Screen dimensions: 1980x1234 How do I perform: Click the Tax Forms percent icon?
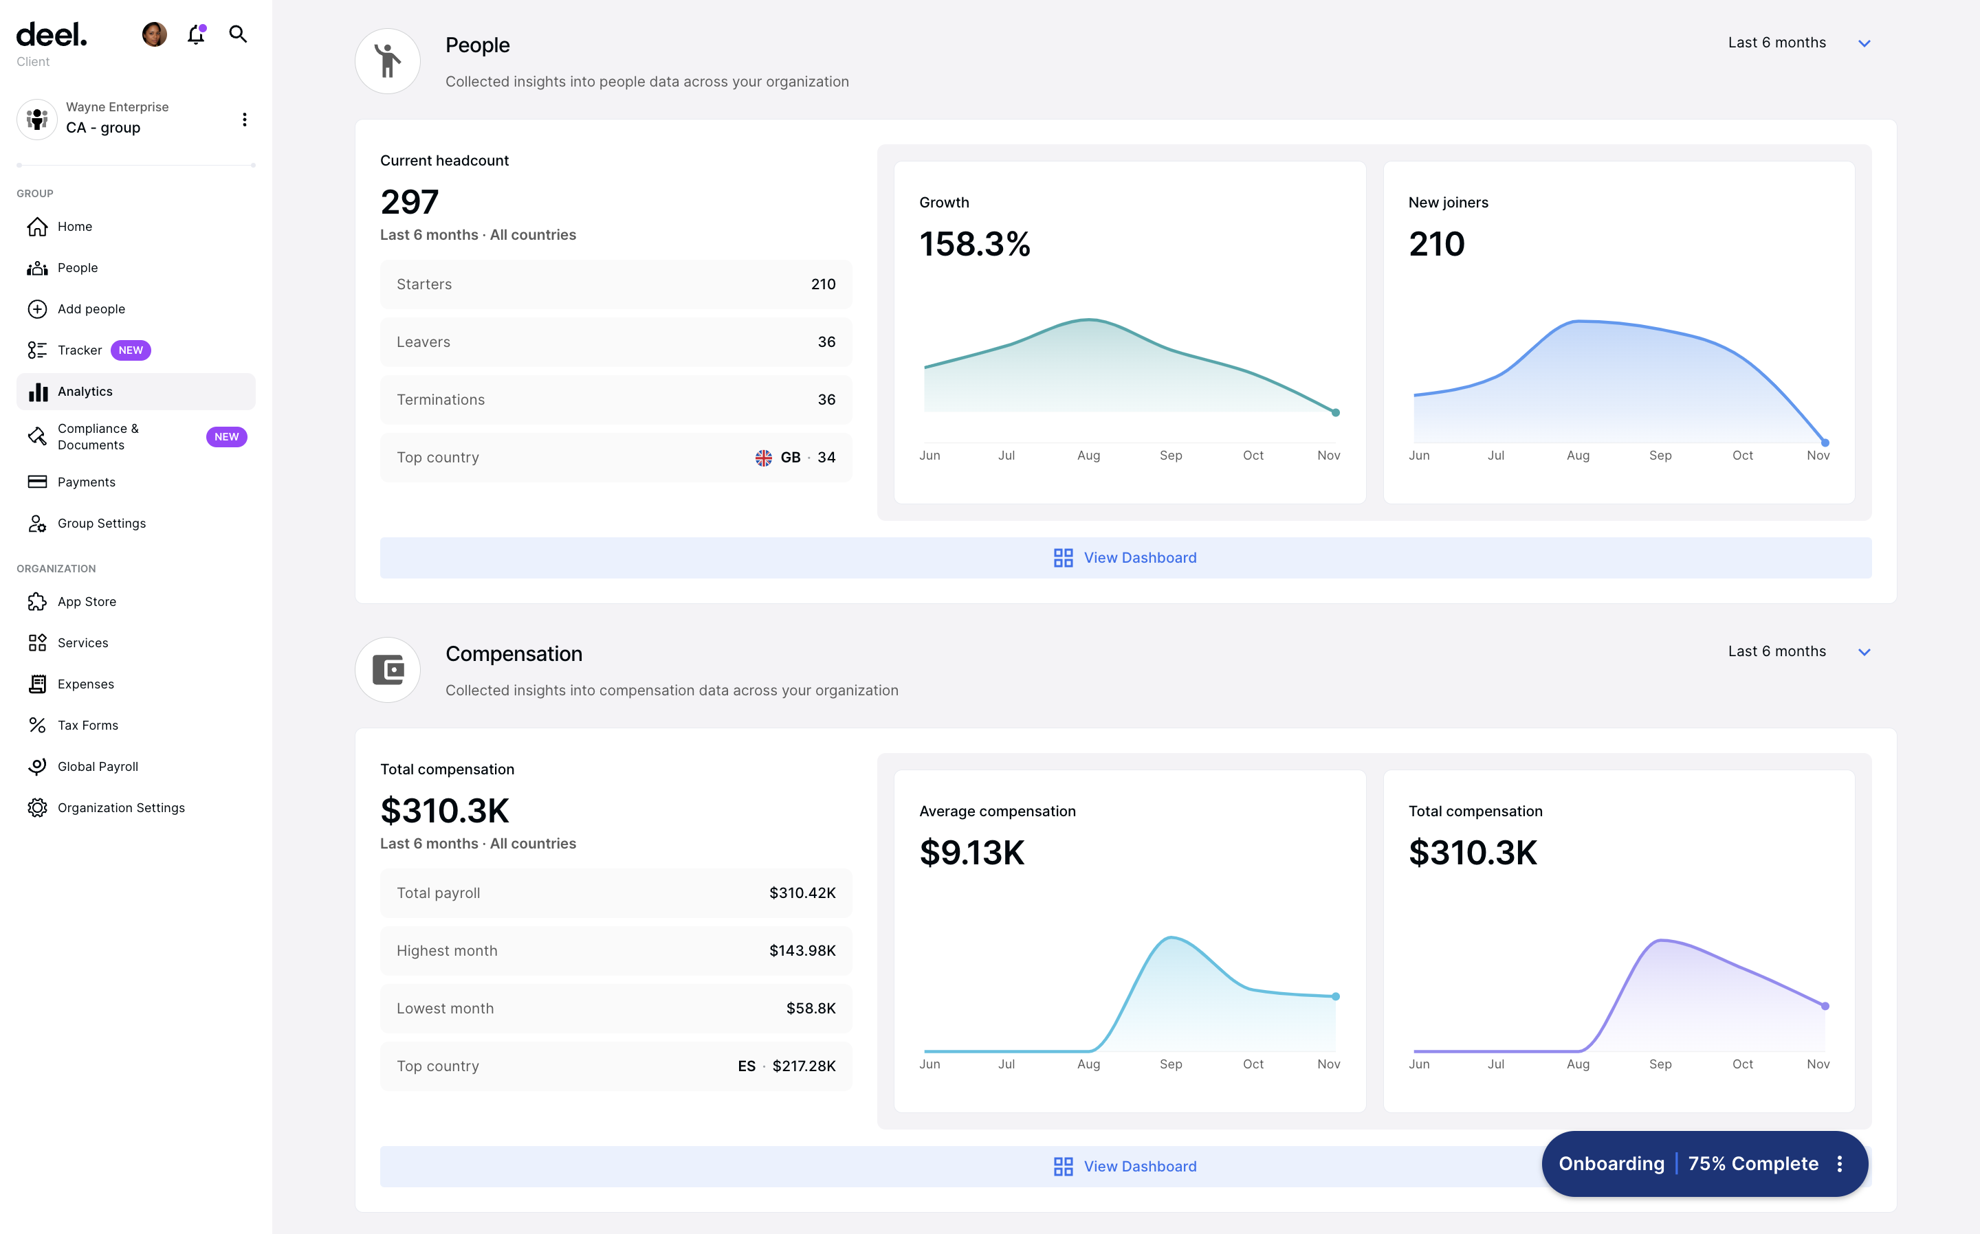(38, 726)
